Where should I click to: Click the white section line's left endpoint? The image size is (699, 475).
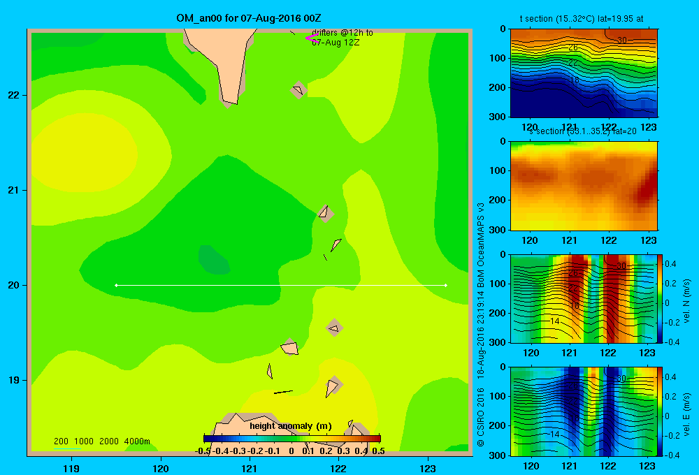pyautogui.click(x=116, y=285)
